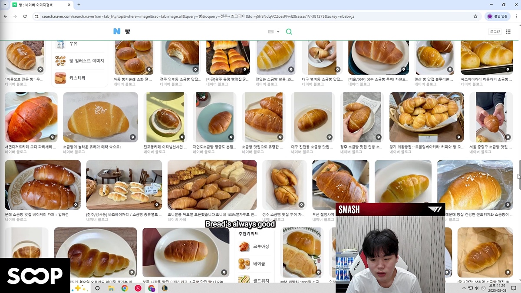
Task: Open the tab search dropdown arrow
Action: 5,5
